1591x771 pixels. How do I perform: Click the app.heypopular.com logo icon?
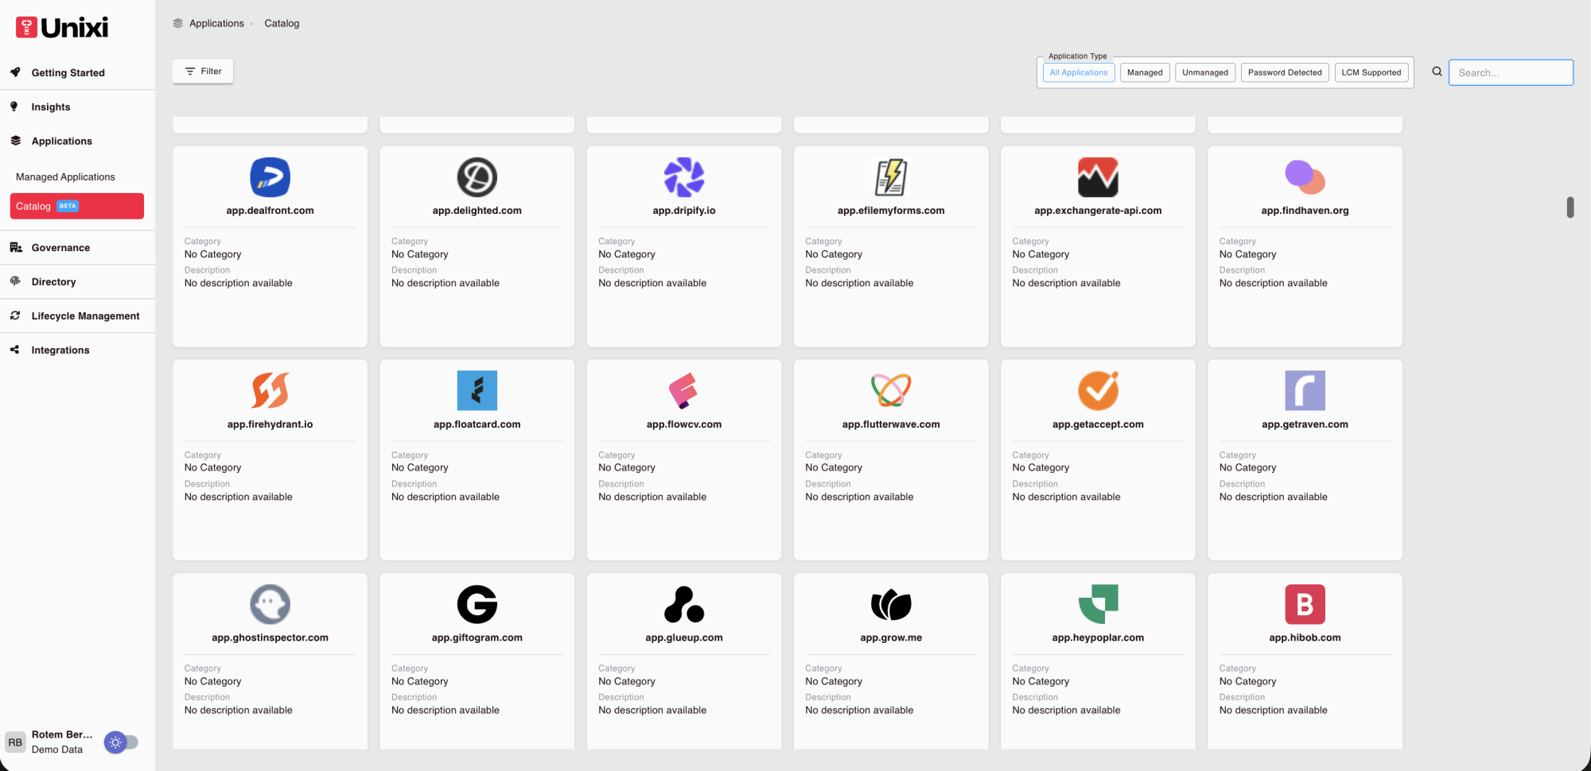pyautogui.click(x=1098, y=604)
